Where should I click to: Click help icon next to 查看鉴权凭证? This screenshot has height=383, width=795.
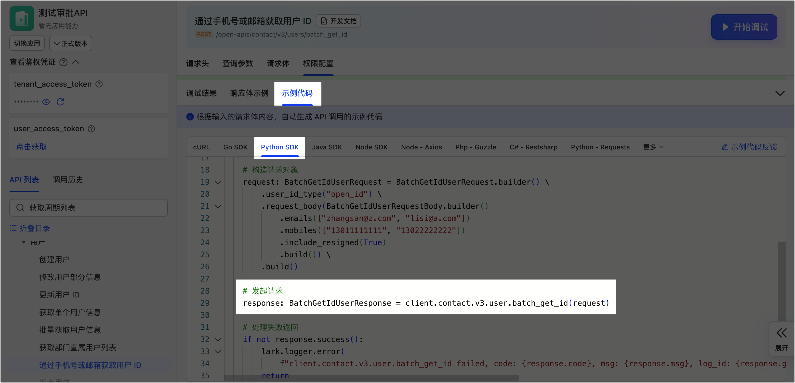pos(63,62)
